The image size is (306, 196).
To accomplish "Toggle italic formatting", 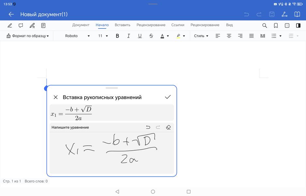I will 129,36.
